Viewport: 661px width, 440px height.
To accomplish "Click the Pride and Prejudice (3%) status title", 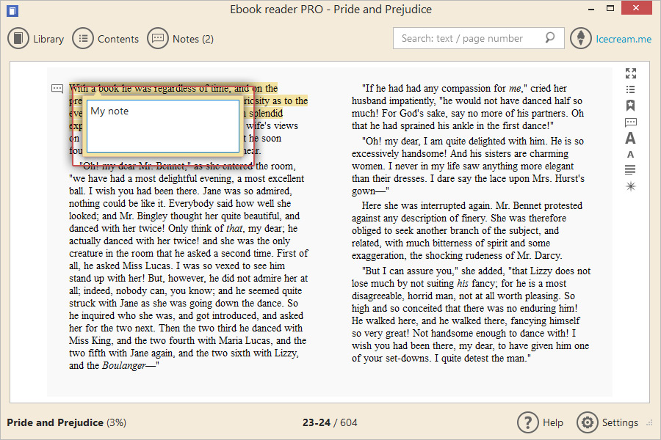I will [x=67, y=422].
